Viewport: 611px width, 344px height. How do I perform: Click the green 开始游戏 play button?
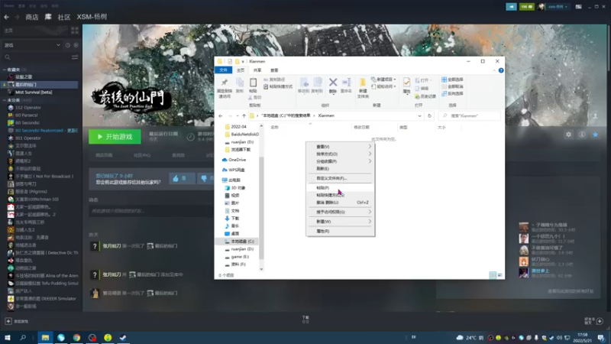click(x=115, y=137)
